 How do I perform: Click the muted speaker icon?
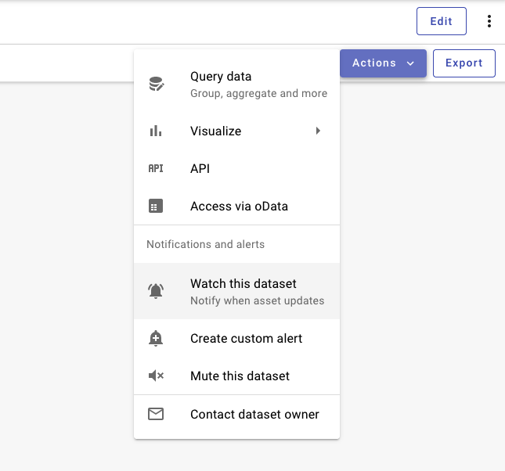tap(156, 376)
